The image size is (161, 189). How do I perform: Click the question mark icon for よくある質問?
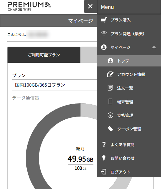(x=104, y=145)
